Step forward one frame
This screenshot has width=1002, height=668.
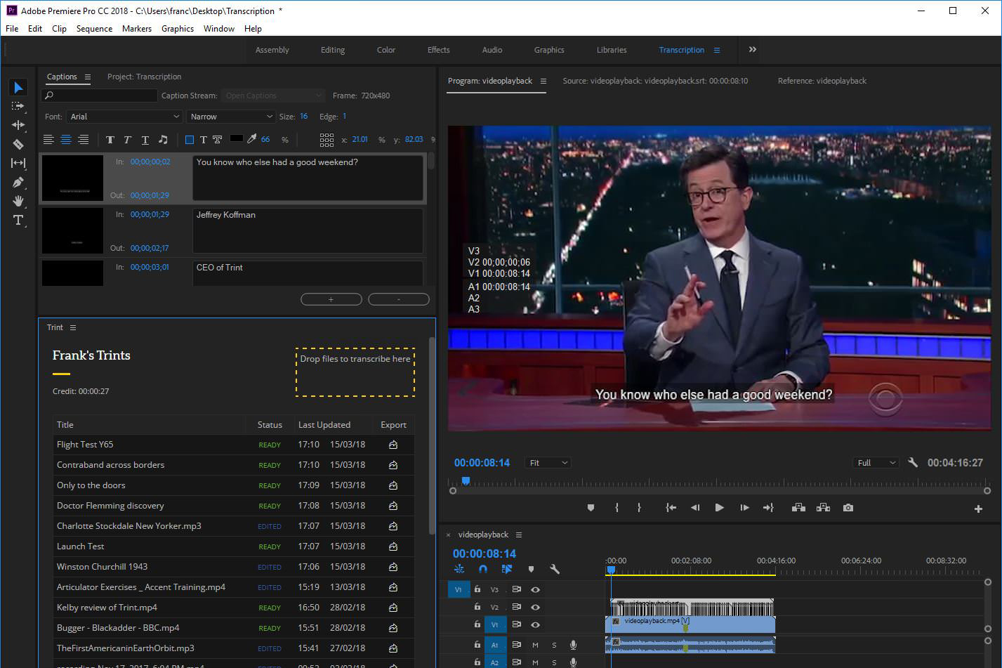(x=744, y=508)
